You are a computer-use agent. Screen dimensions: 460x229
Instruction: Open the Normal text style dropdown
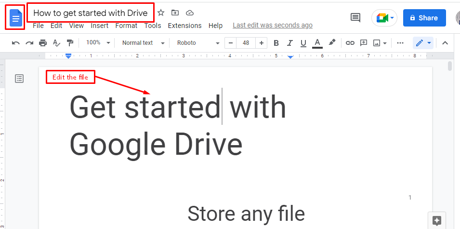[x=144, y=43]
